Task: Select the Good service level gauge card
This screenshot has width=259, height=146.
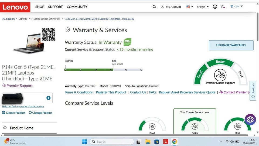Action: click(x=152, y=125)
